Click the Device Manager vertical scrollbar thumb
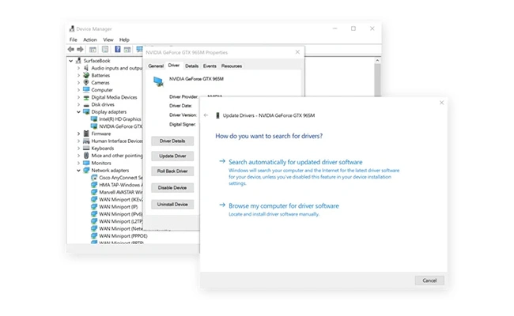 pyautogui.click(x=377, y=80)
